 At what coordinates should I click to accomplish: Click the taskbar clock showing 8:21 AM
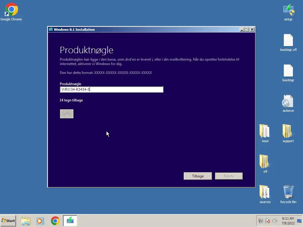288,221
